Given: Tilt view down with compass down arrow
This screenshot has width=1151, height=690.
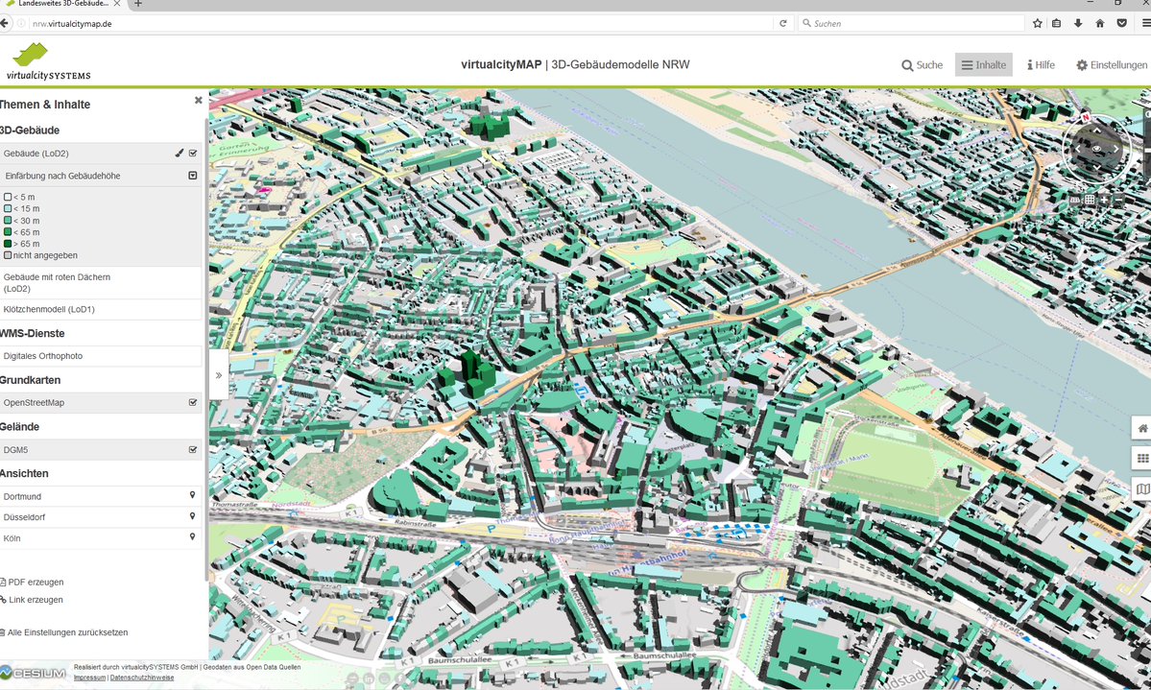Looking at the screenshot, I should tap(1097, 167).
